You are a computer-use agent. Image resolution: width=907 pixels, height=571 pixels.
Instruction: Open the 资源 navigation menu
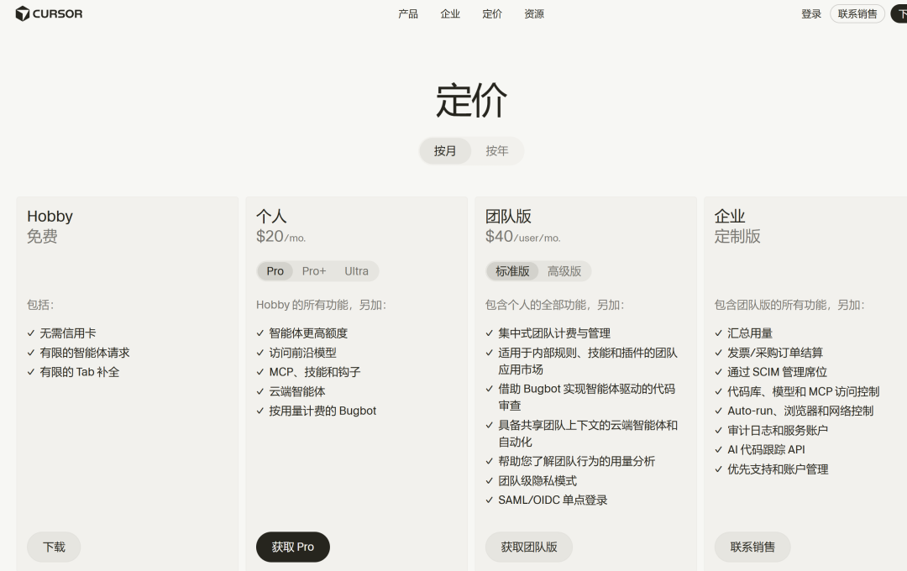(534, 14)
